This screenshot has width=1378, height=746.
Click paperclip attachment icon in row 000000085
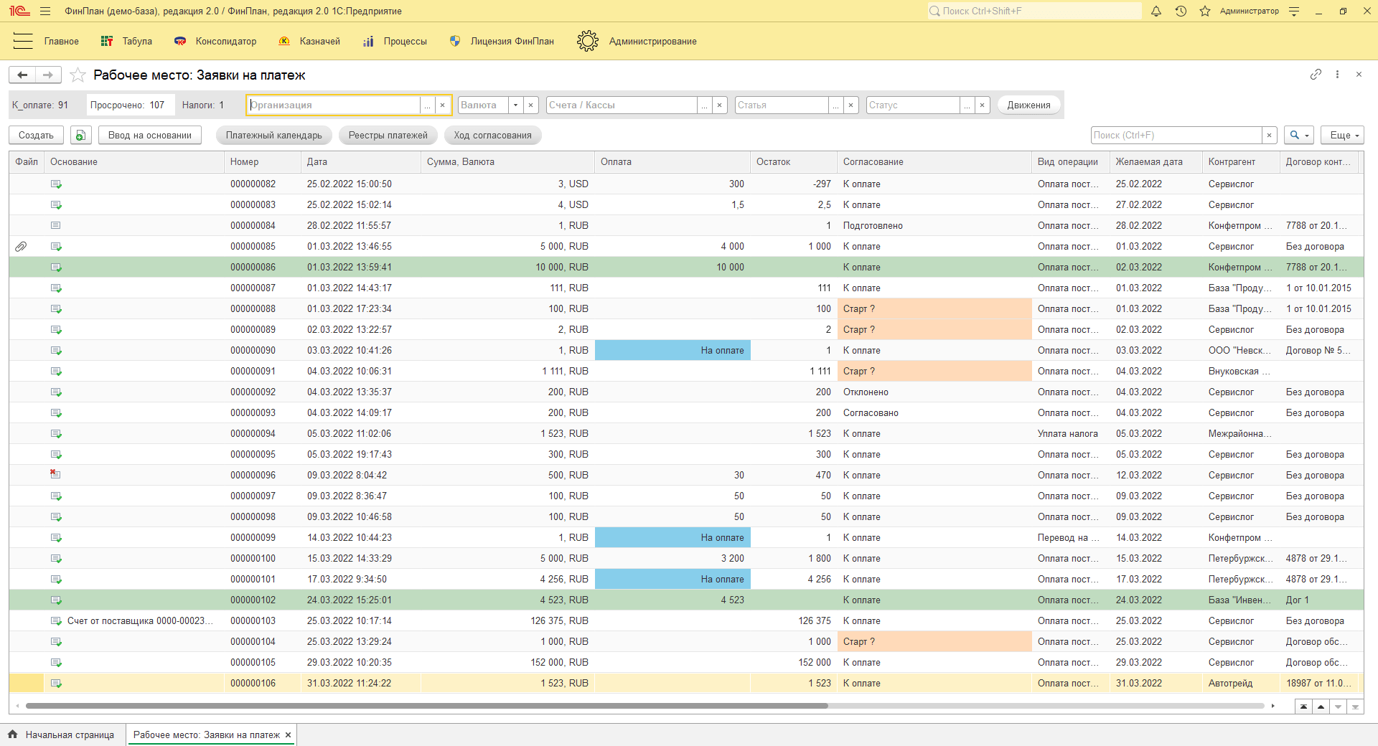pyautogui.click(x=21, y=246)
